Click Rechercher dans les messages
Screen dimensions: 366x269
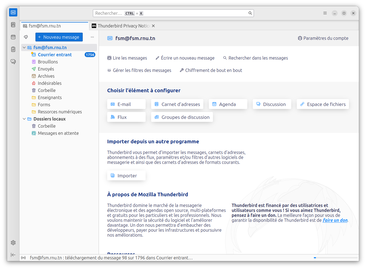tap(256, 58)
